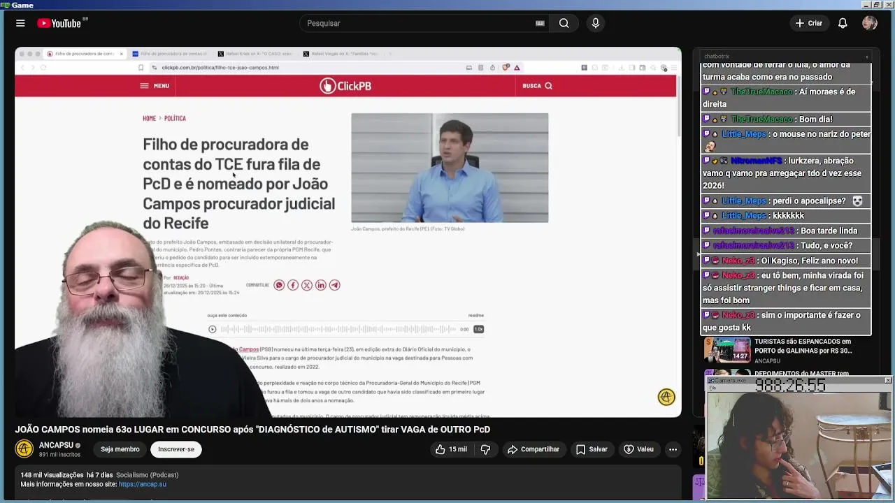
Task: Click the chat message "kkkkkkk"
Action: (788, 216)
